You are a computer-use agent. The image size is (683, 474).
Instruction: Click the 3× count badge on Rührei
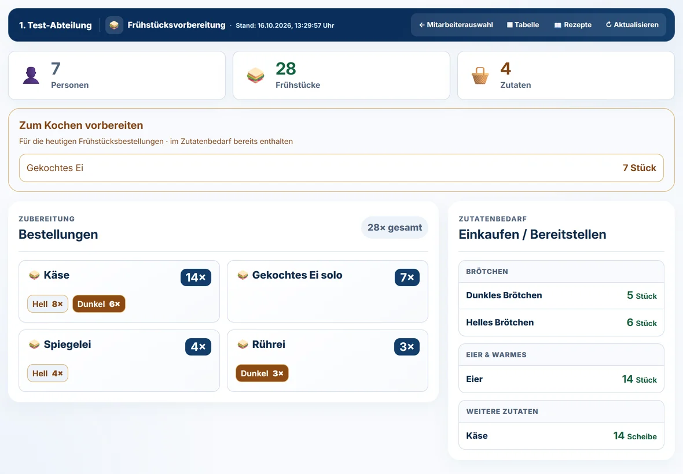pyautogui.click(x=407, y=347)
